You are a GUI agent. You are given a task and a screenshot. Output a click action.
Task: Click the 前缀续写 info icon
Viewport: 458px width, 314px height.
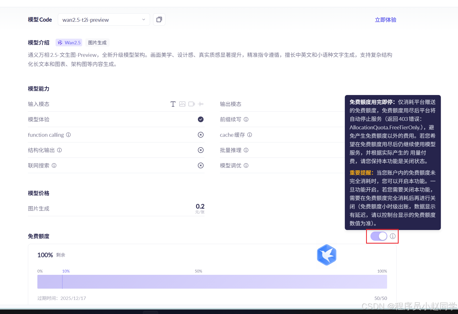[x=246, y=119]
